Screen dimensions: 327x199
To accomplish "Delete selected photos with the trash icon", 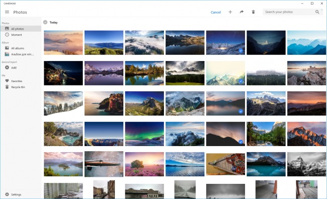I will 253,12.
